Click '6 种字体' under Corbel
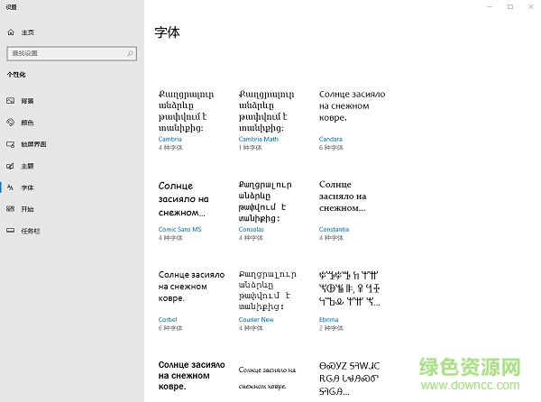Screen dimensions: 541x402 pyautogui.click(x=170, y=328)
